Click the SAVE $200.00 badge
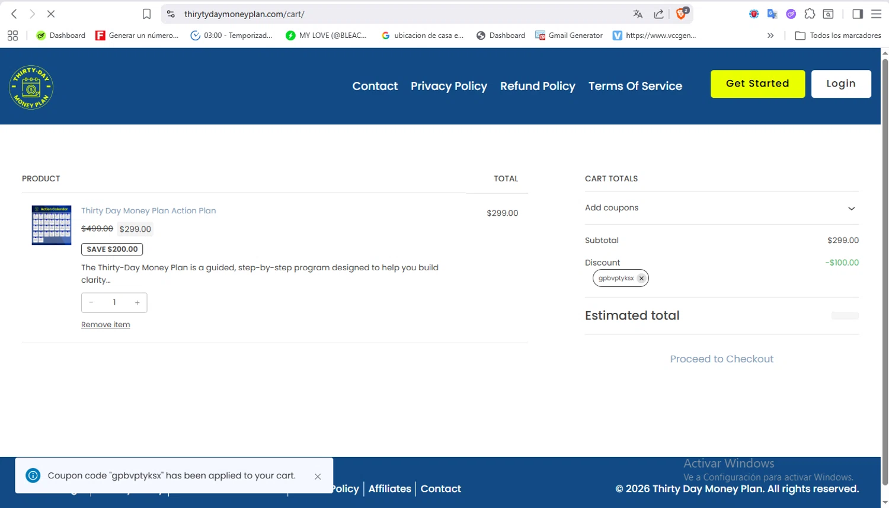The height and width of the screenshot is (508, 889). (x=112, y=249)
